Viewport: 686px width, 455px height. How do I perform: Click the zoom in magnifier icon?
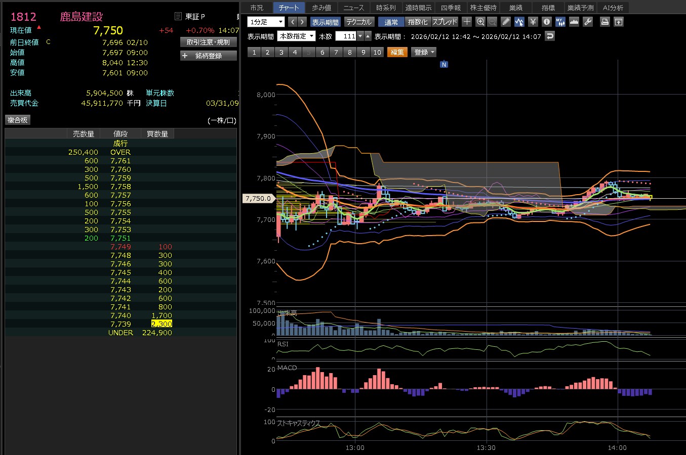click(480, 22)
